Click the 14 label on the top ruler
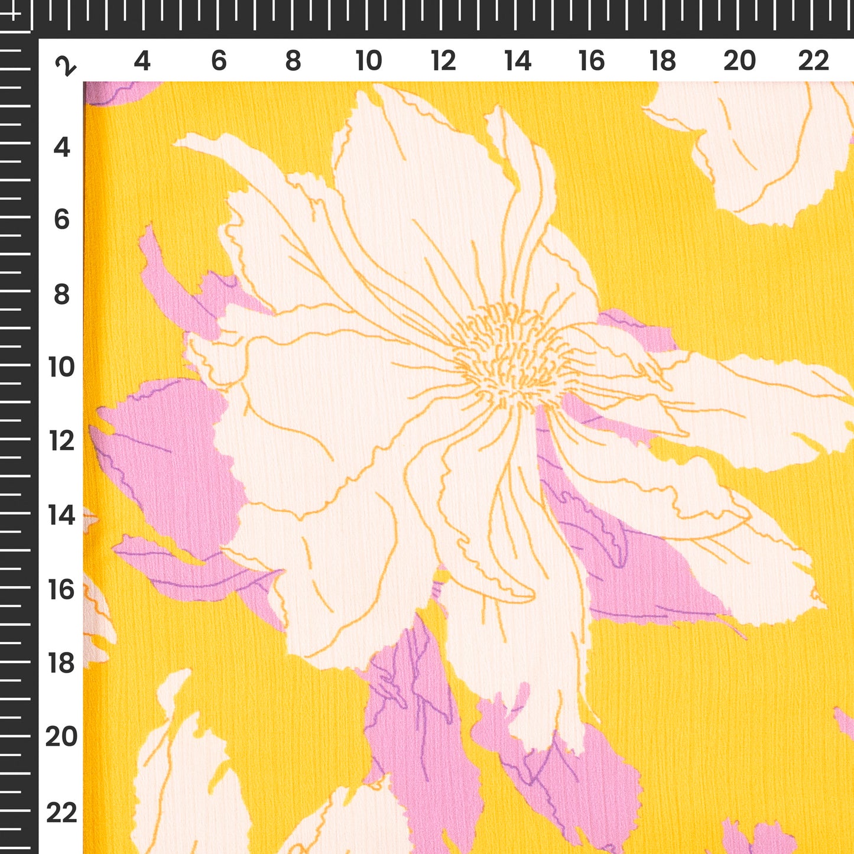Screen dimensions: 854x854 click(518, 61)
